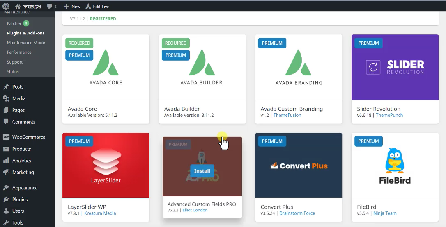Click the Marketing megaphone icon
The image size is (446, 227).
click(6, 173)
